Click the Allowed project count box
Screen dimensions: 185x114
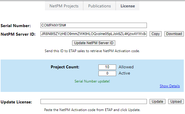pyautogui.click(x=107, y=67)
